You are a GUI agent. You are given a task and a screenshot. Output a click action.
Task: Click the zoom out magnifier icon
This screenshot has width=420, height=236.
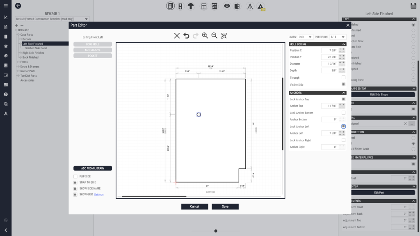point(214,36)
